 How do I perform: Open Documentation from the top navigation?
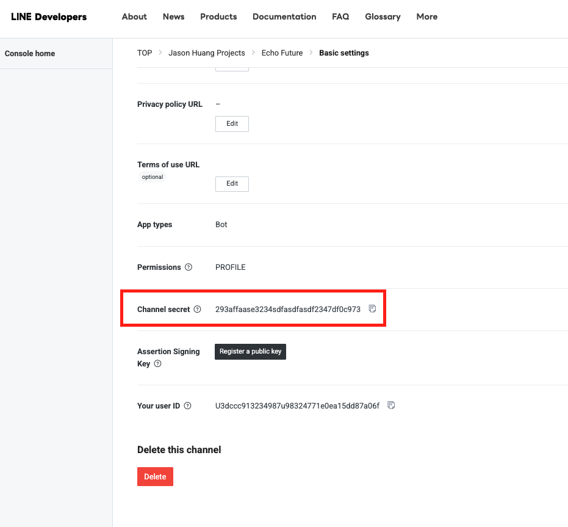(x=284, y=17)
